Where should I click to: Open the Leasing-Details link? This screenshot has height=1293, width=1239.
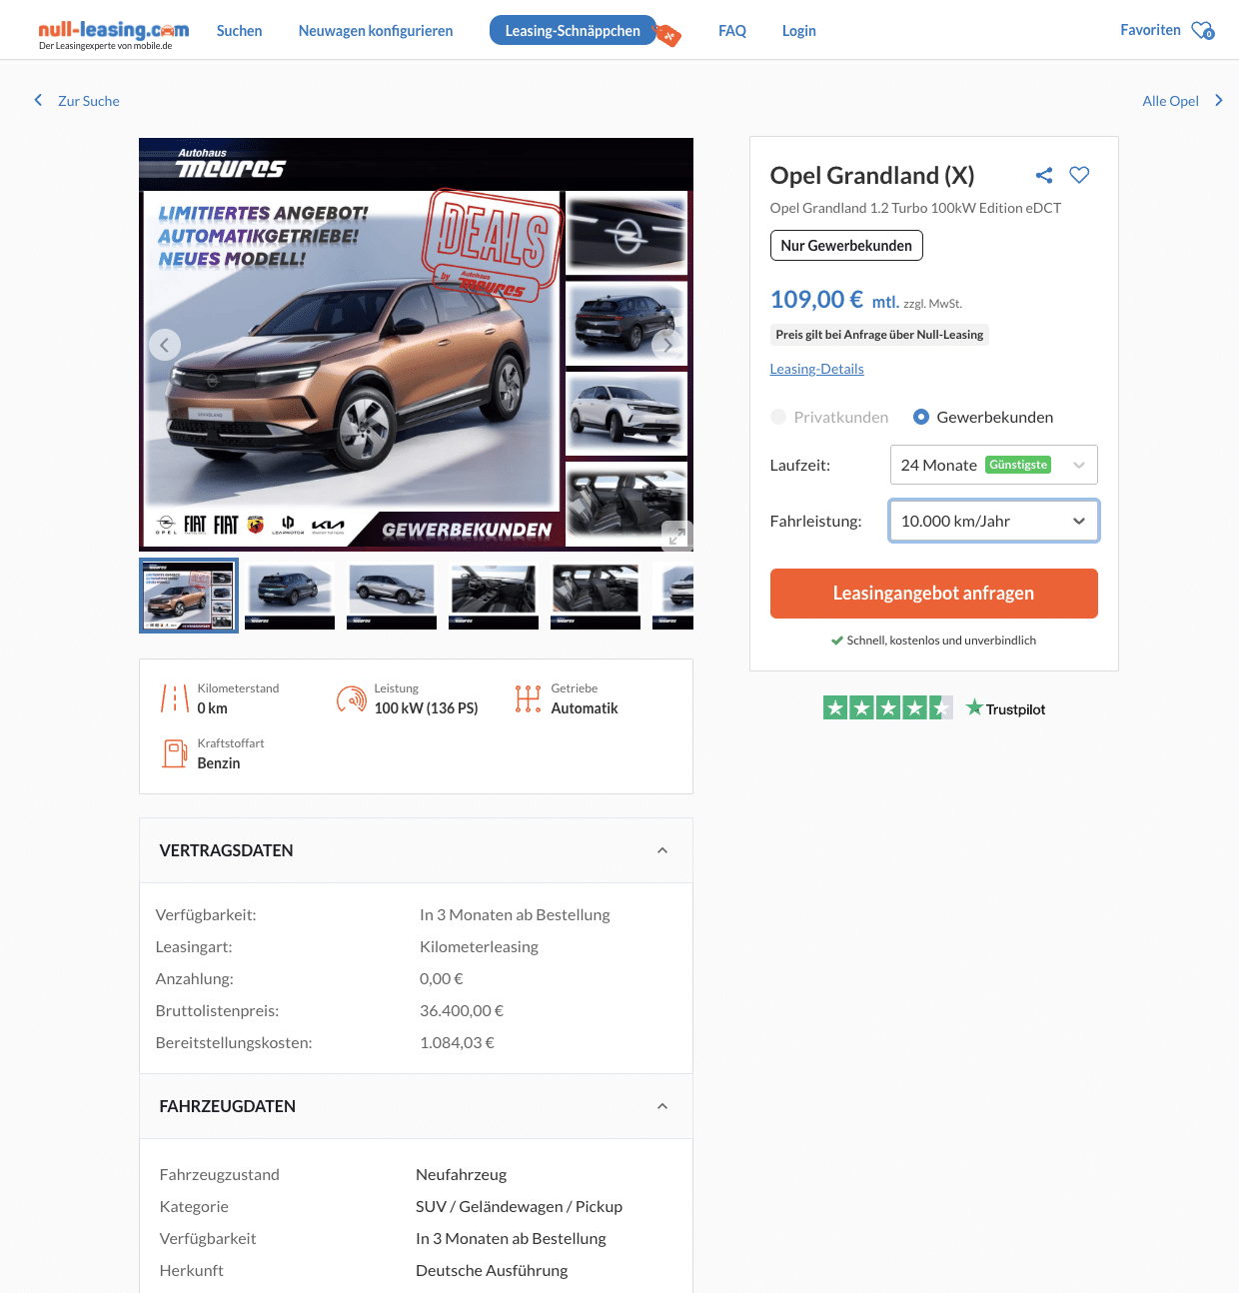pyautogui.click(x=816, y=369)
